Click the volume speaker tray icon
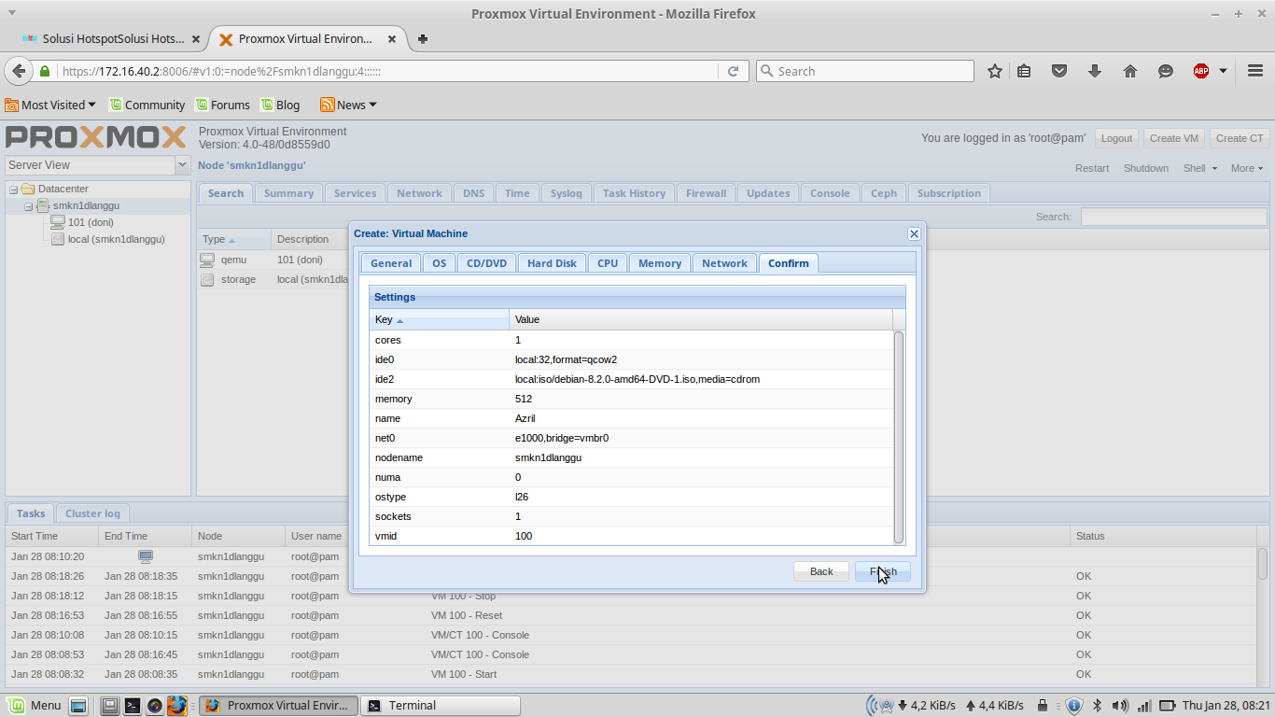The width and height of the screenshot is (1275, 717). (x=1120, y=706)
